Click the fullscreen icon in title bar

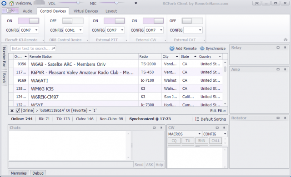[256, 3]
